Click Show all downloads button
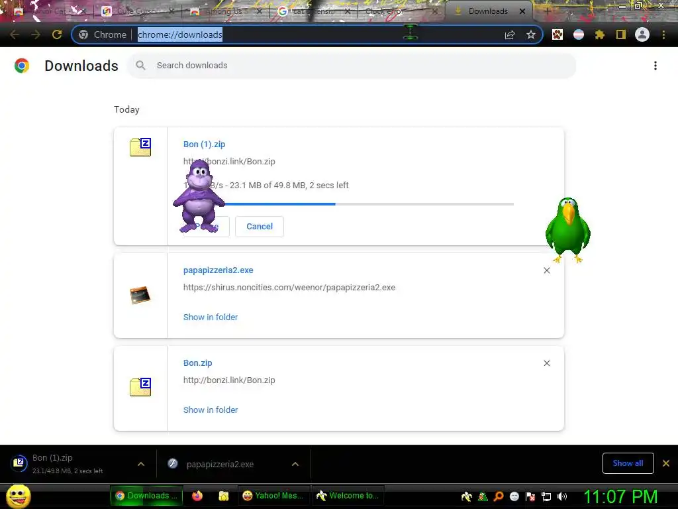Image resolution: width=678 pixels, height=509 pixels. point(628,463)
